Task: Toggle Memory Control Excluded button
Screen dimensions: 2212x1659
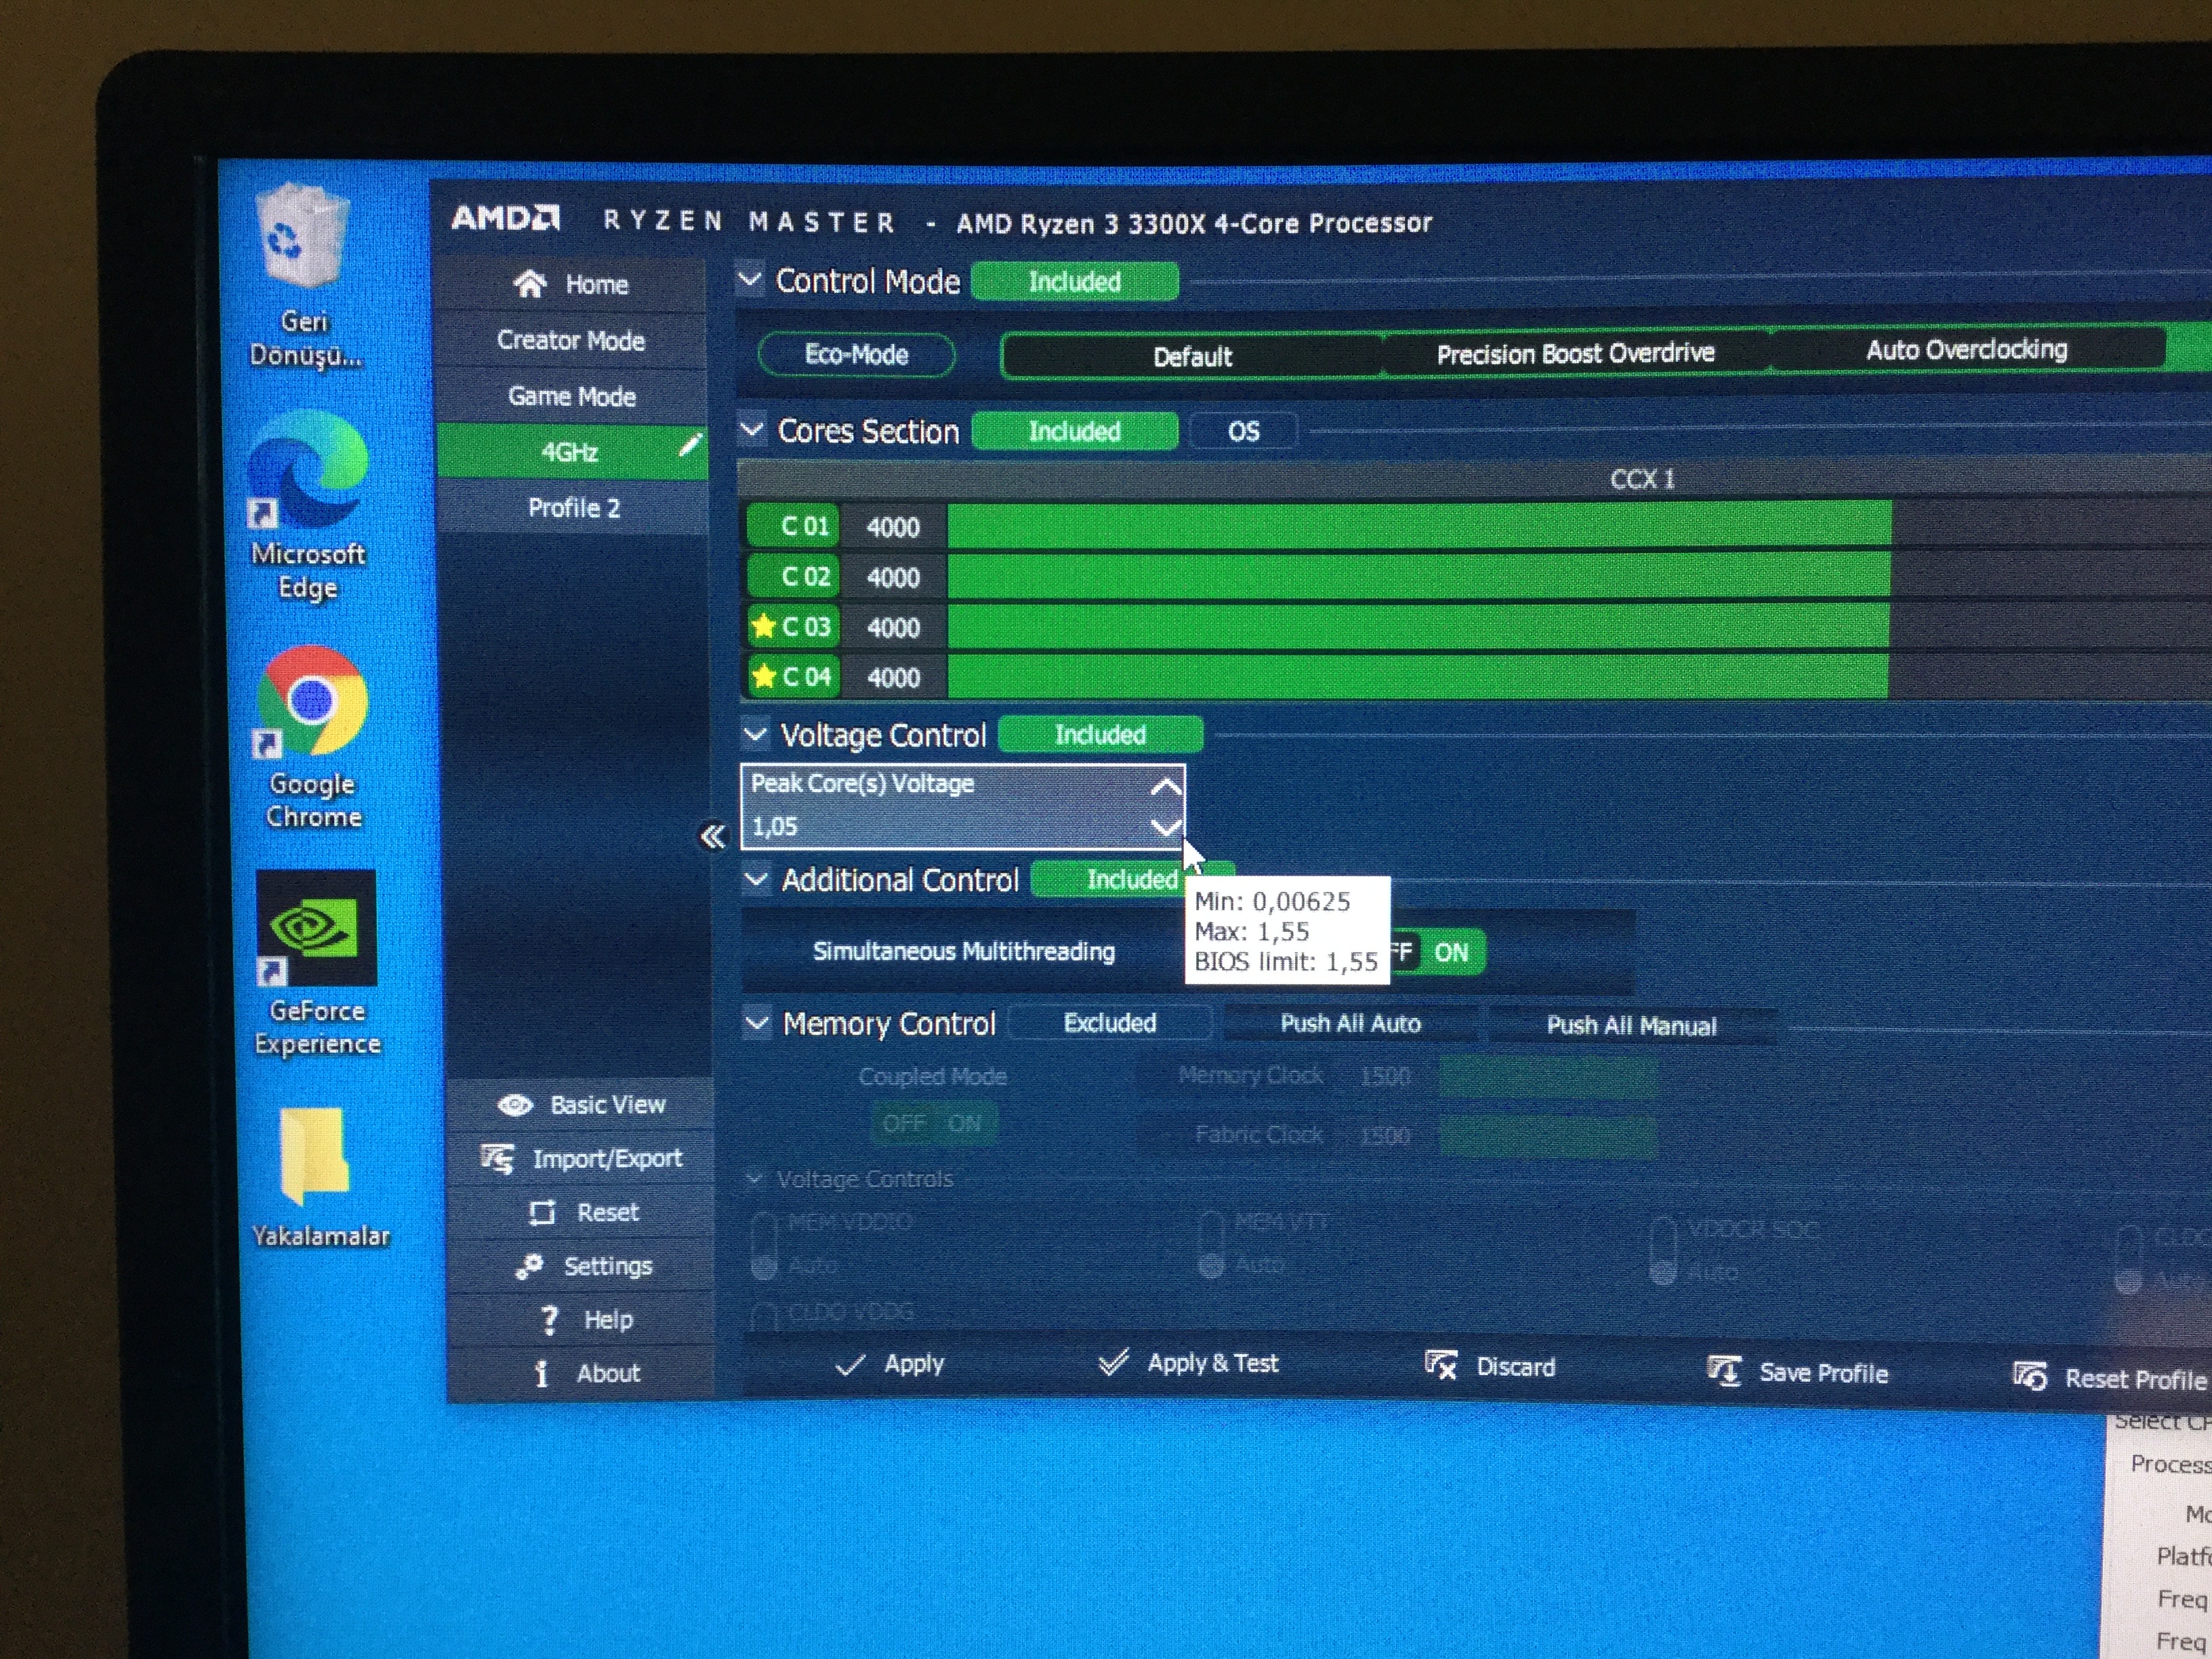Action: tap(1109, 1023)
